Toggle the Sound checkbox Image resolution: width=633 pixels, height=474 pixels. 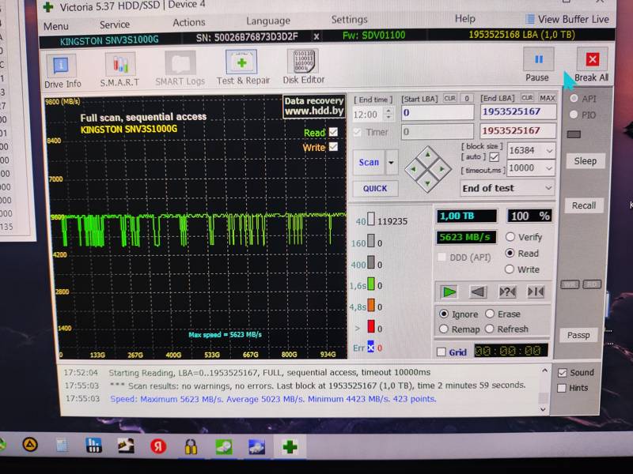pyautogui.click(x=562, y=373)
